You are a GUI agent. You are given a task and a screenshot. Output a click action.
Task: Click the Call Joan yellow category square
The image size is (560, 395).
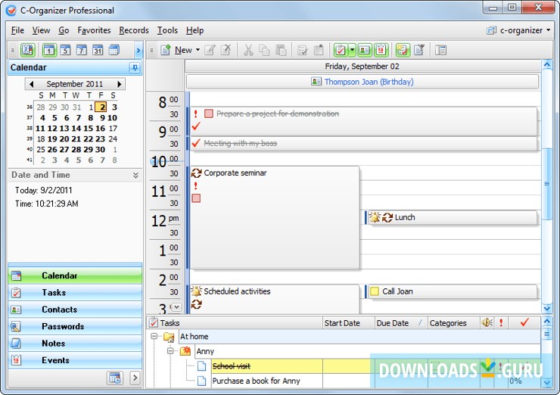click(x=375, y=291)
